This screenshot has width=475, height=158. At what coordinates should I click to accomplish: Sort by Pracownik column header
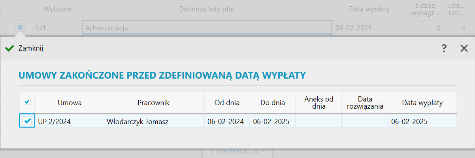[x=154, y=103]
